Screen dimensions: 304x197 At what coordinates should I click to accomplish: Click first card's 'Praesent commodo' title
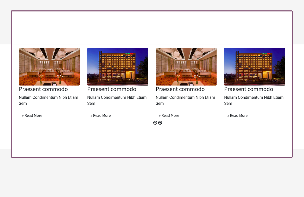coord(43,89)
